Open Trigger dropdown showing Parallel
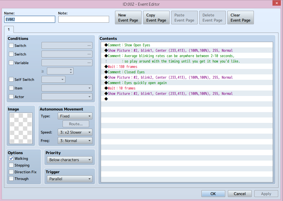Viewport: 283px width, 201px height. click(x=70, y=179)
